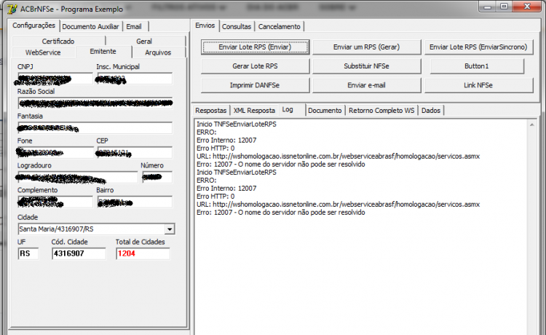
Task: Click the Gerar Lote RPS button
Action: 256,66
